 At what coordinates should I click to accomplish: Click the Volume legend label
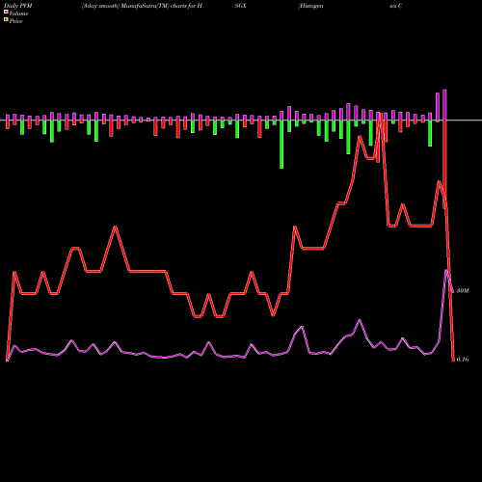coord(18,13)
